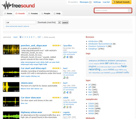Click the remix tree icon for punches_and_slaps.wav
Screen dimensions: 136x119
pos(67,57)
